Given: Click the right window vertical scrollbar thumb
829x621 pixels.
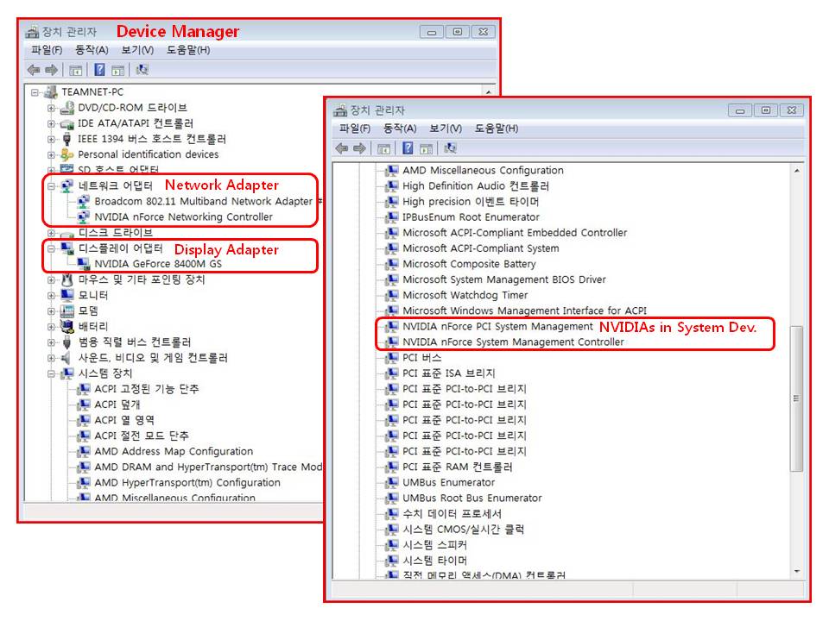Looking at the screenshot, I should click(x=796, y=398).
